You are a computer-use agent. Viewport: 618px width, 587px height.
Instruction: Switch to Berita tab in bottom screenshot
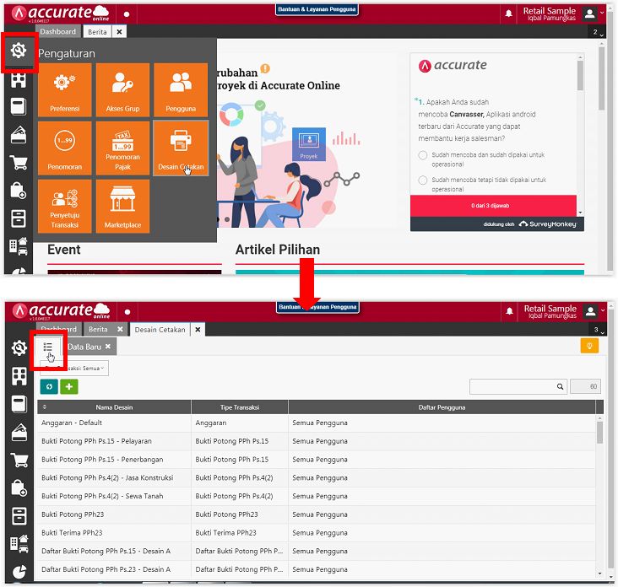98,329
